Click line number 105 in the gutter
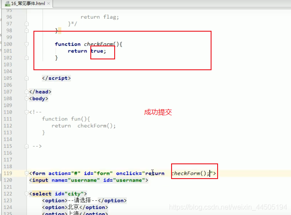 point(8,78)
